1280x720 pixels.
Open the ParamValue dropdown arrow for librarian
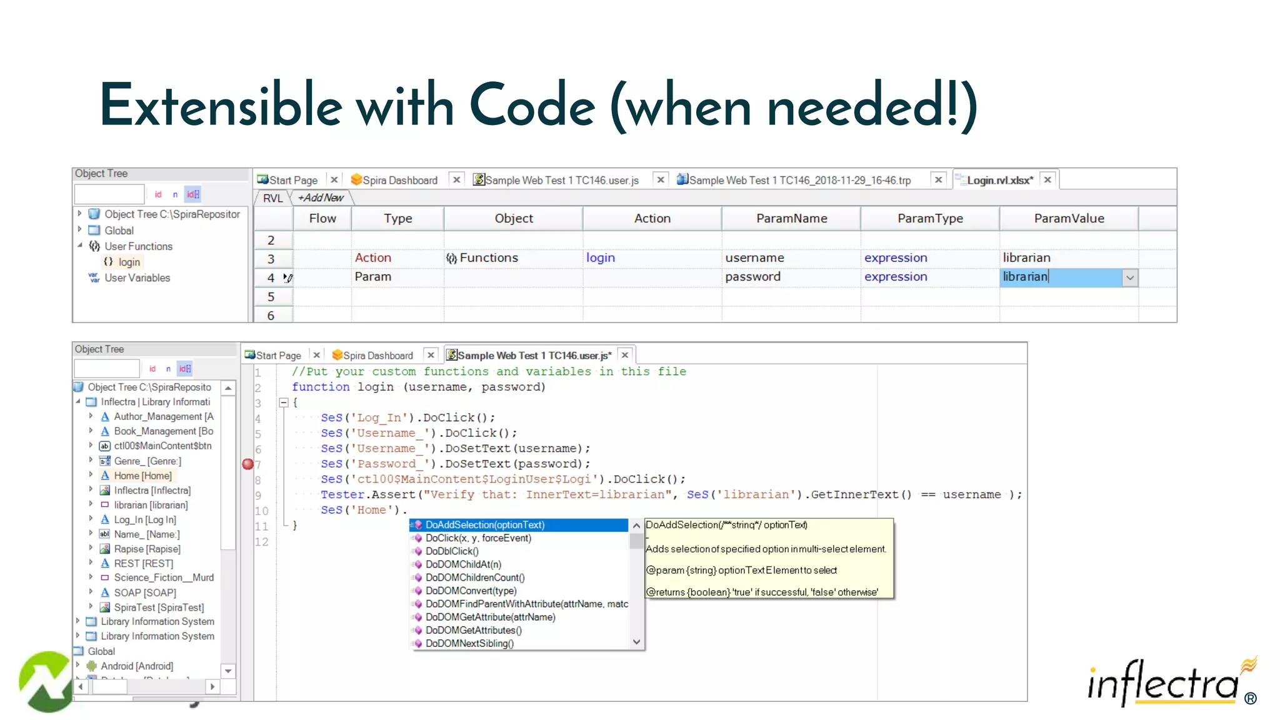(x=1130, y=278)
